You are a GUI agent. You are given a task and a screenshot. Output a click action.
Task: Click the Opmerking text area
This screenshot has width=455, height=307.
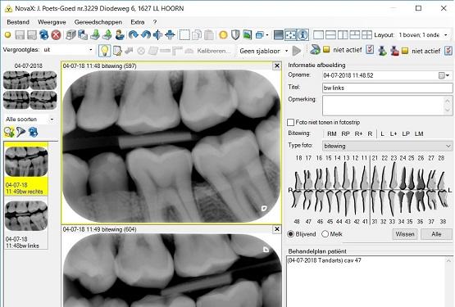[387, 106]
